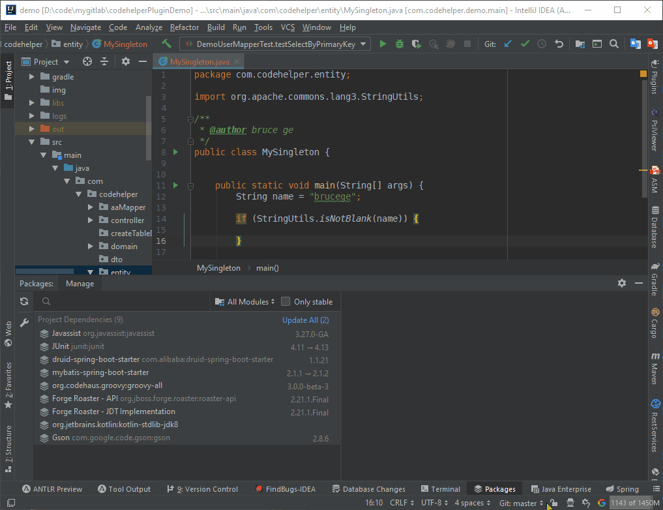Screen dimensions: 663x510
Task: Click the Translate icon in toolbar
Action: (635, 44)
